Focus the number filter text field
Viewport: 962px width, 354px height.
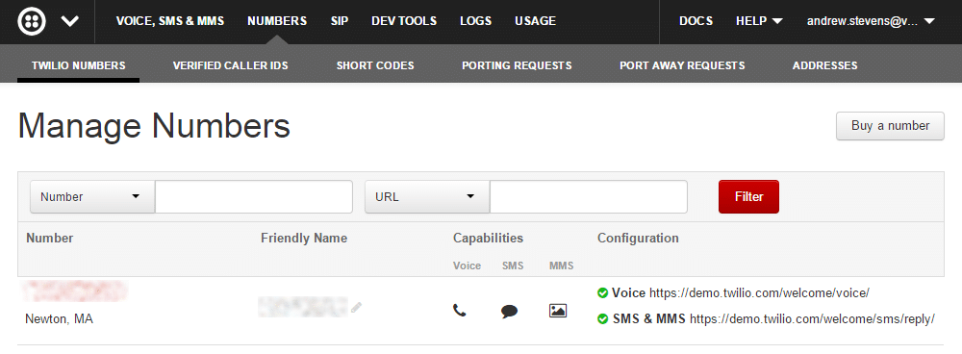(254, 197)
